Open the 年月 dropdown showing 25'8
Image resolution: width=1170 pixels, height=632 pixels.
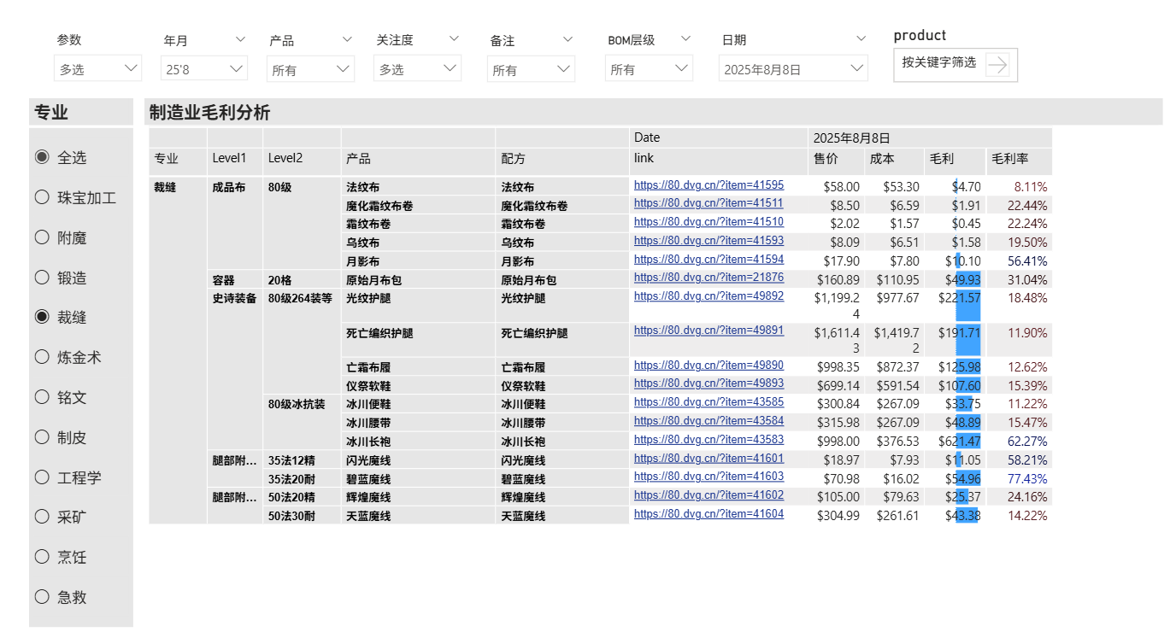pyautogui.click(x=204, y=68)
